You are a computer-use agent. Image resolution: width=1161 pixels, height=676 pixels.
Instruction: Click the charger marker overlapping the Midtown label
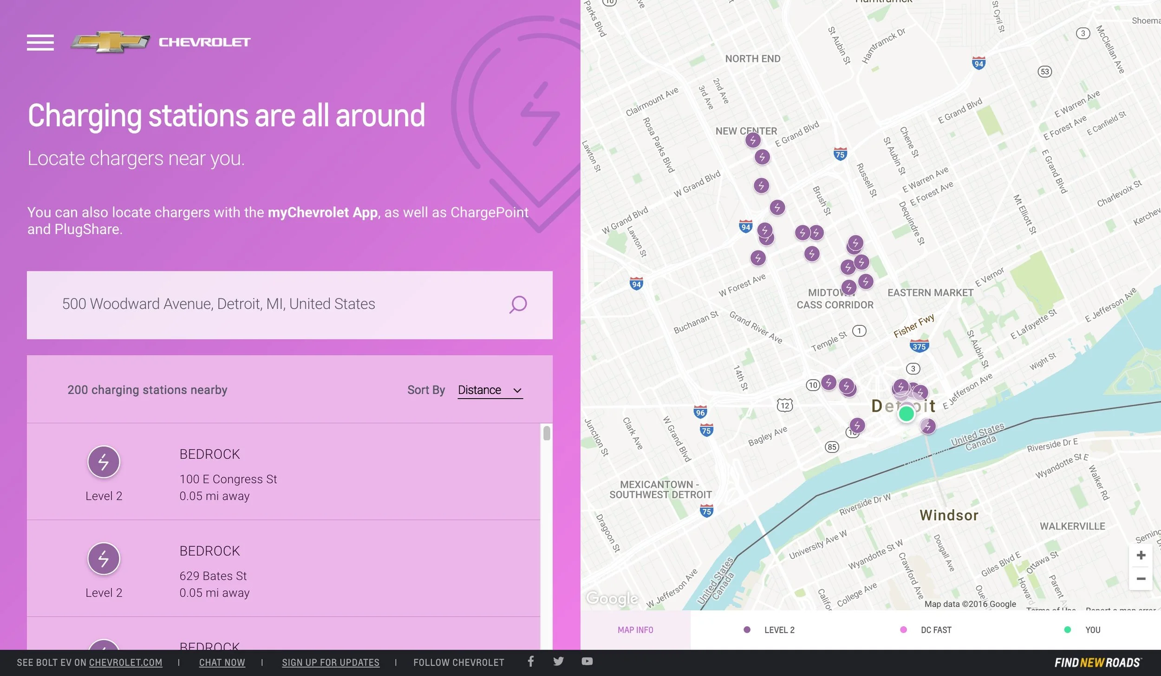click(x=848, y=287)
